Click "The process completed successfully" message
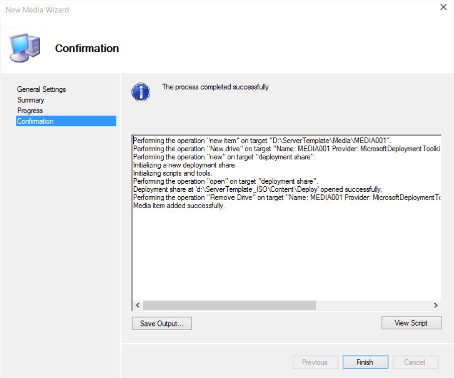This screenshot has height=378, width=454. (x=216, y=87)
